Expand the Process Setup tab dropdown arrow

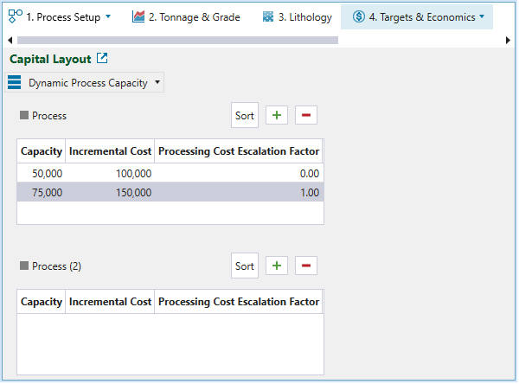point(108,16)
